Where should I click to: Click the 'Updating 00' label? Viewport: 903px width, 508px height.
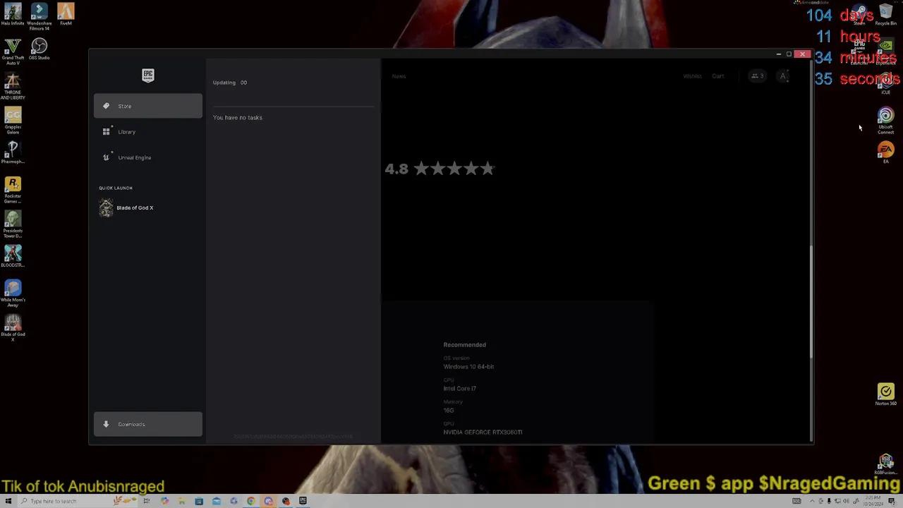click(x=230, y=83)
